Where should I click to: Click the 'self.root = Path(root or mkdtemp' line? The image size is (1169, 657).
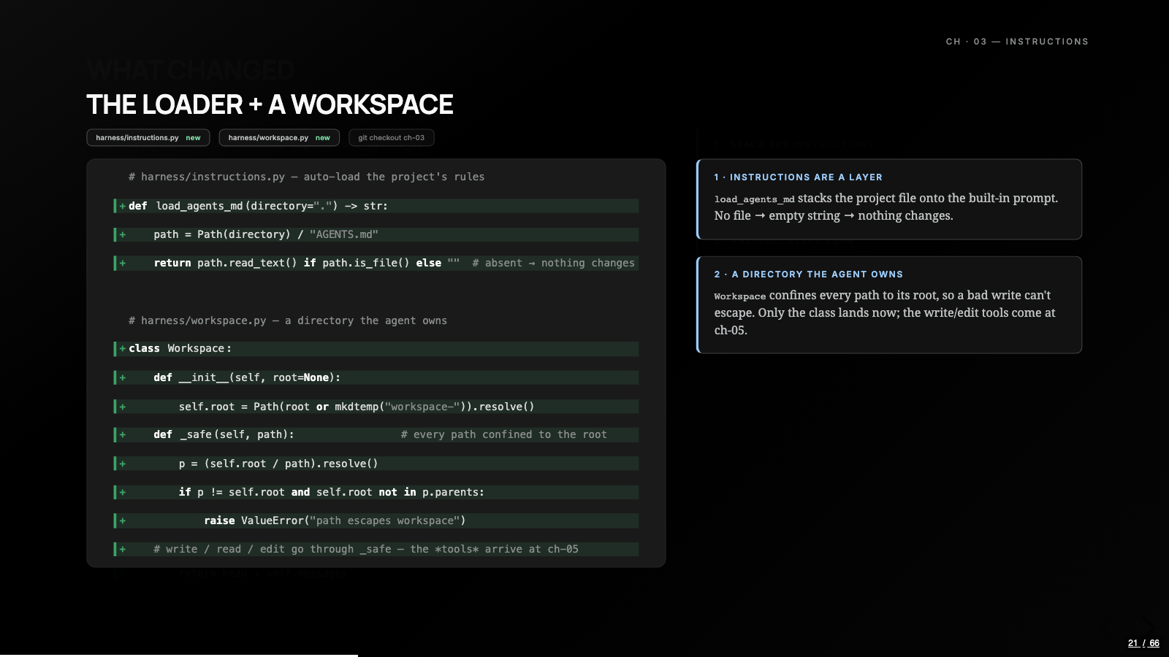[376, 407]
